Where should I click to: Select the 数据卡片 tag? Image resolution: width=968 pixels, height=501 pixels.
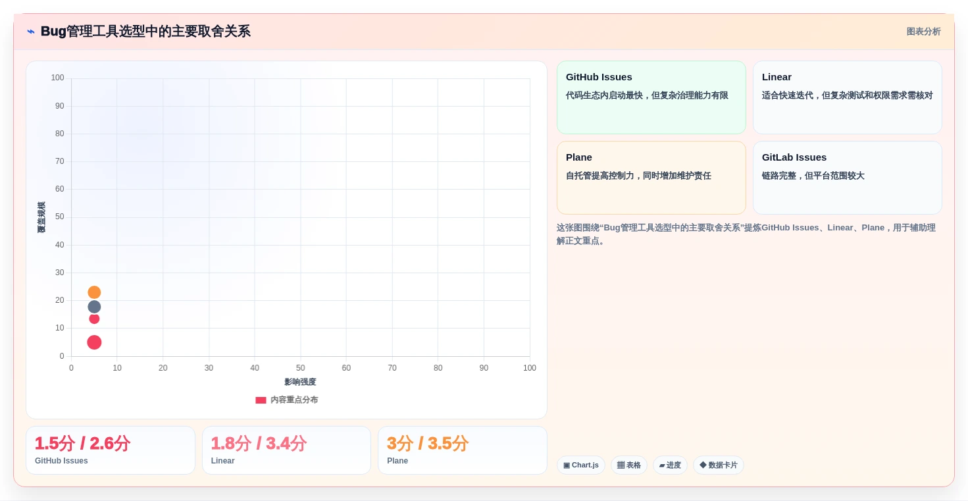click(718, 465)
